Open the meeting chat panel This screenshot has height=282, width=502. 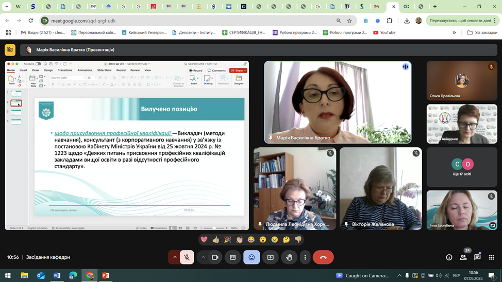click(x=477, y=257)
